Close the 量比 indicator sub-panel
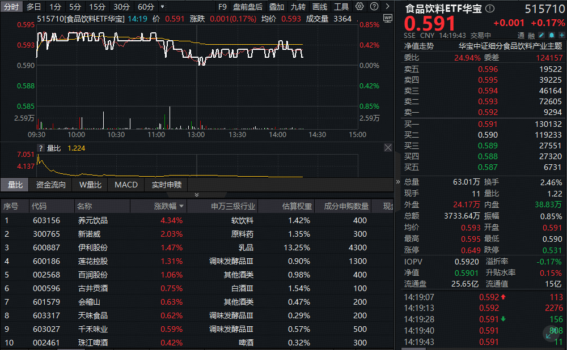 pyautogui.click(x=388, y=148)
